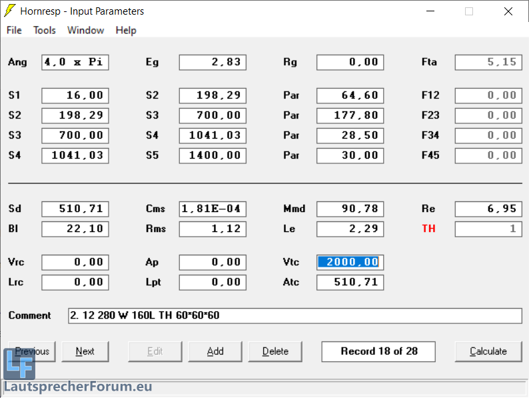The image size is (529, 398).
Task: Click the Comment text box
Action: (295, 315)
